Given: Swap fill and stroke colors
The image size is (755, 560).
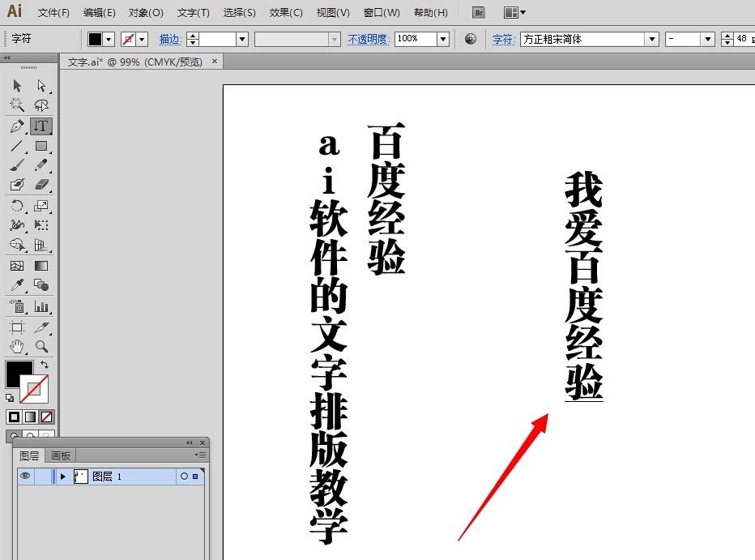Looking at the screenshot, I should [x=45, y=365].
